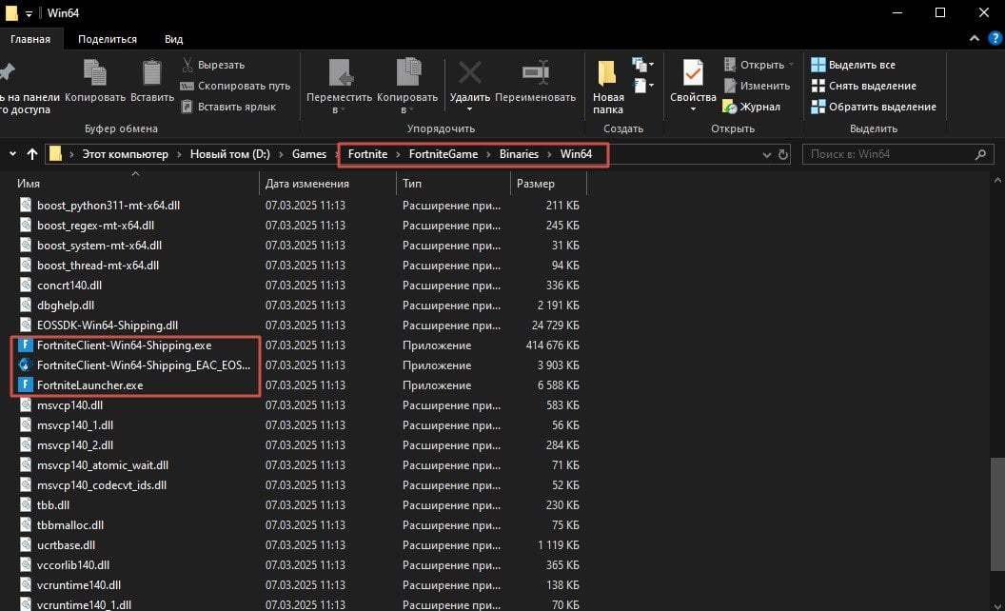Click the vertical scrollbar thumb

(x=998, y=514)
